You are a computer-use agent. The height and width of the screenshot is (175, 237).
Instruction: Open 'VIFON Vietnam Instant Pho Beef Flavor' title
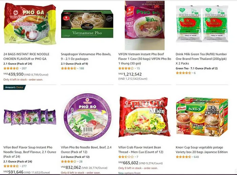coord(145,59)
